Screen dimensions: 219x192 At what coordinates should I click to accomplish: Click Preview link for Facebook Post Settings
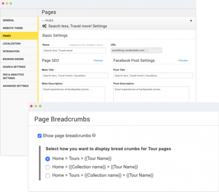point(183,61)
